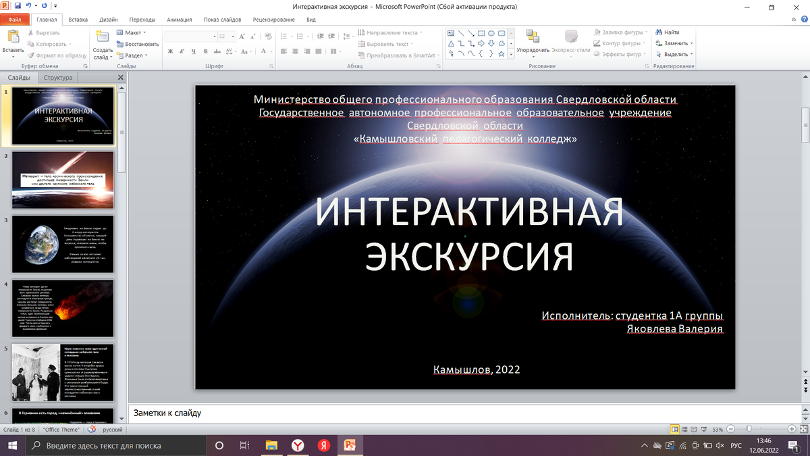Open the Рецензирование tab
Image resolution: width=810 pixels, height=456 pixels.
click(x=275, y=20)
